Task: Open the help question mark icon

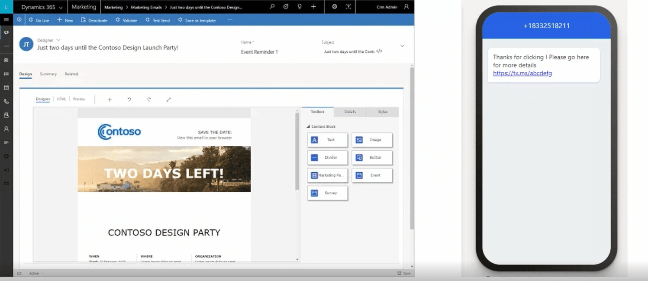Action: [348, 6]
